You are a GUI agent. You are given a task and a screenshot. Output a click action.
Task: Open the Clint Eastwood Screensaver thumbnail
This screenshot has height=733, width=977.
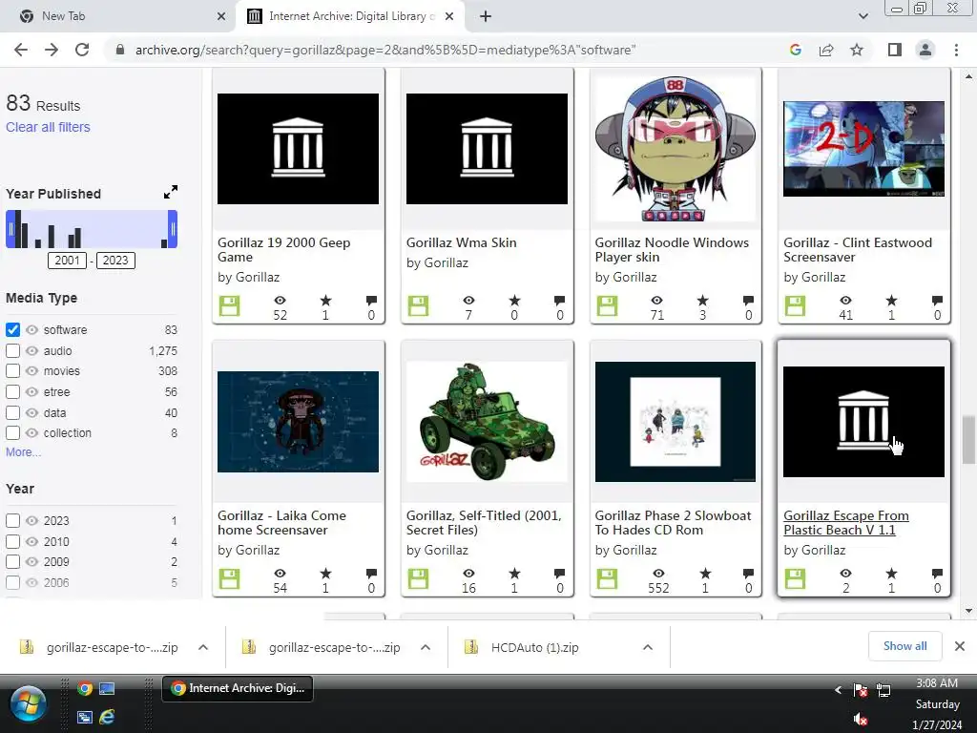pos(863,149)
